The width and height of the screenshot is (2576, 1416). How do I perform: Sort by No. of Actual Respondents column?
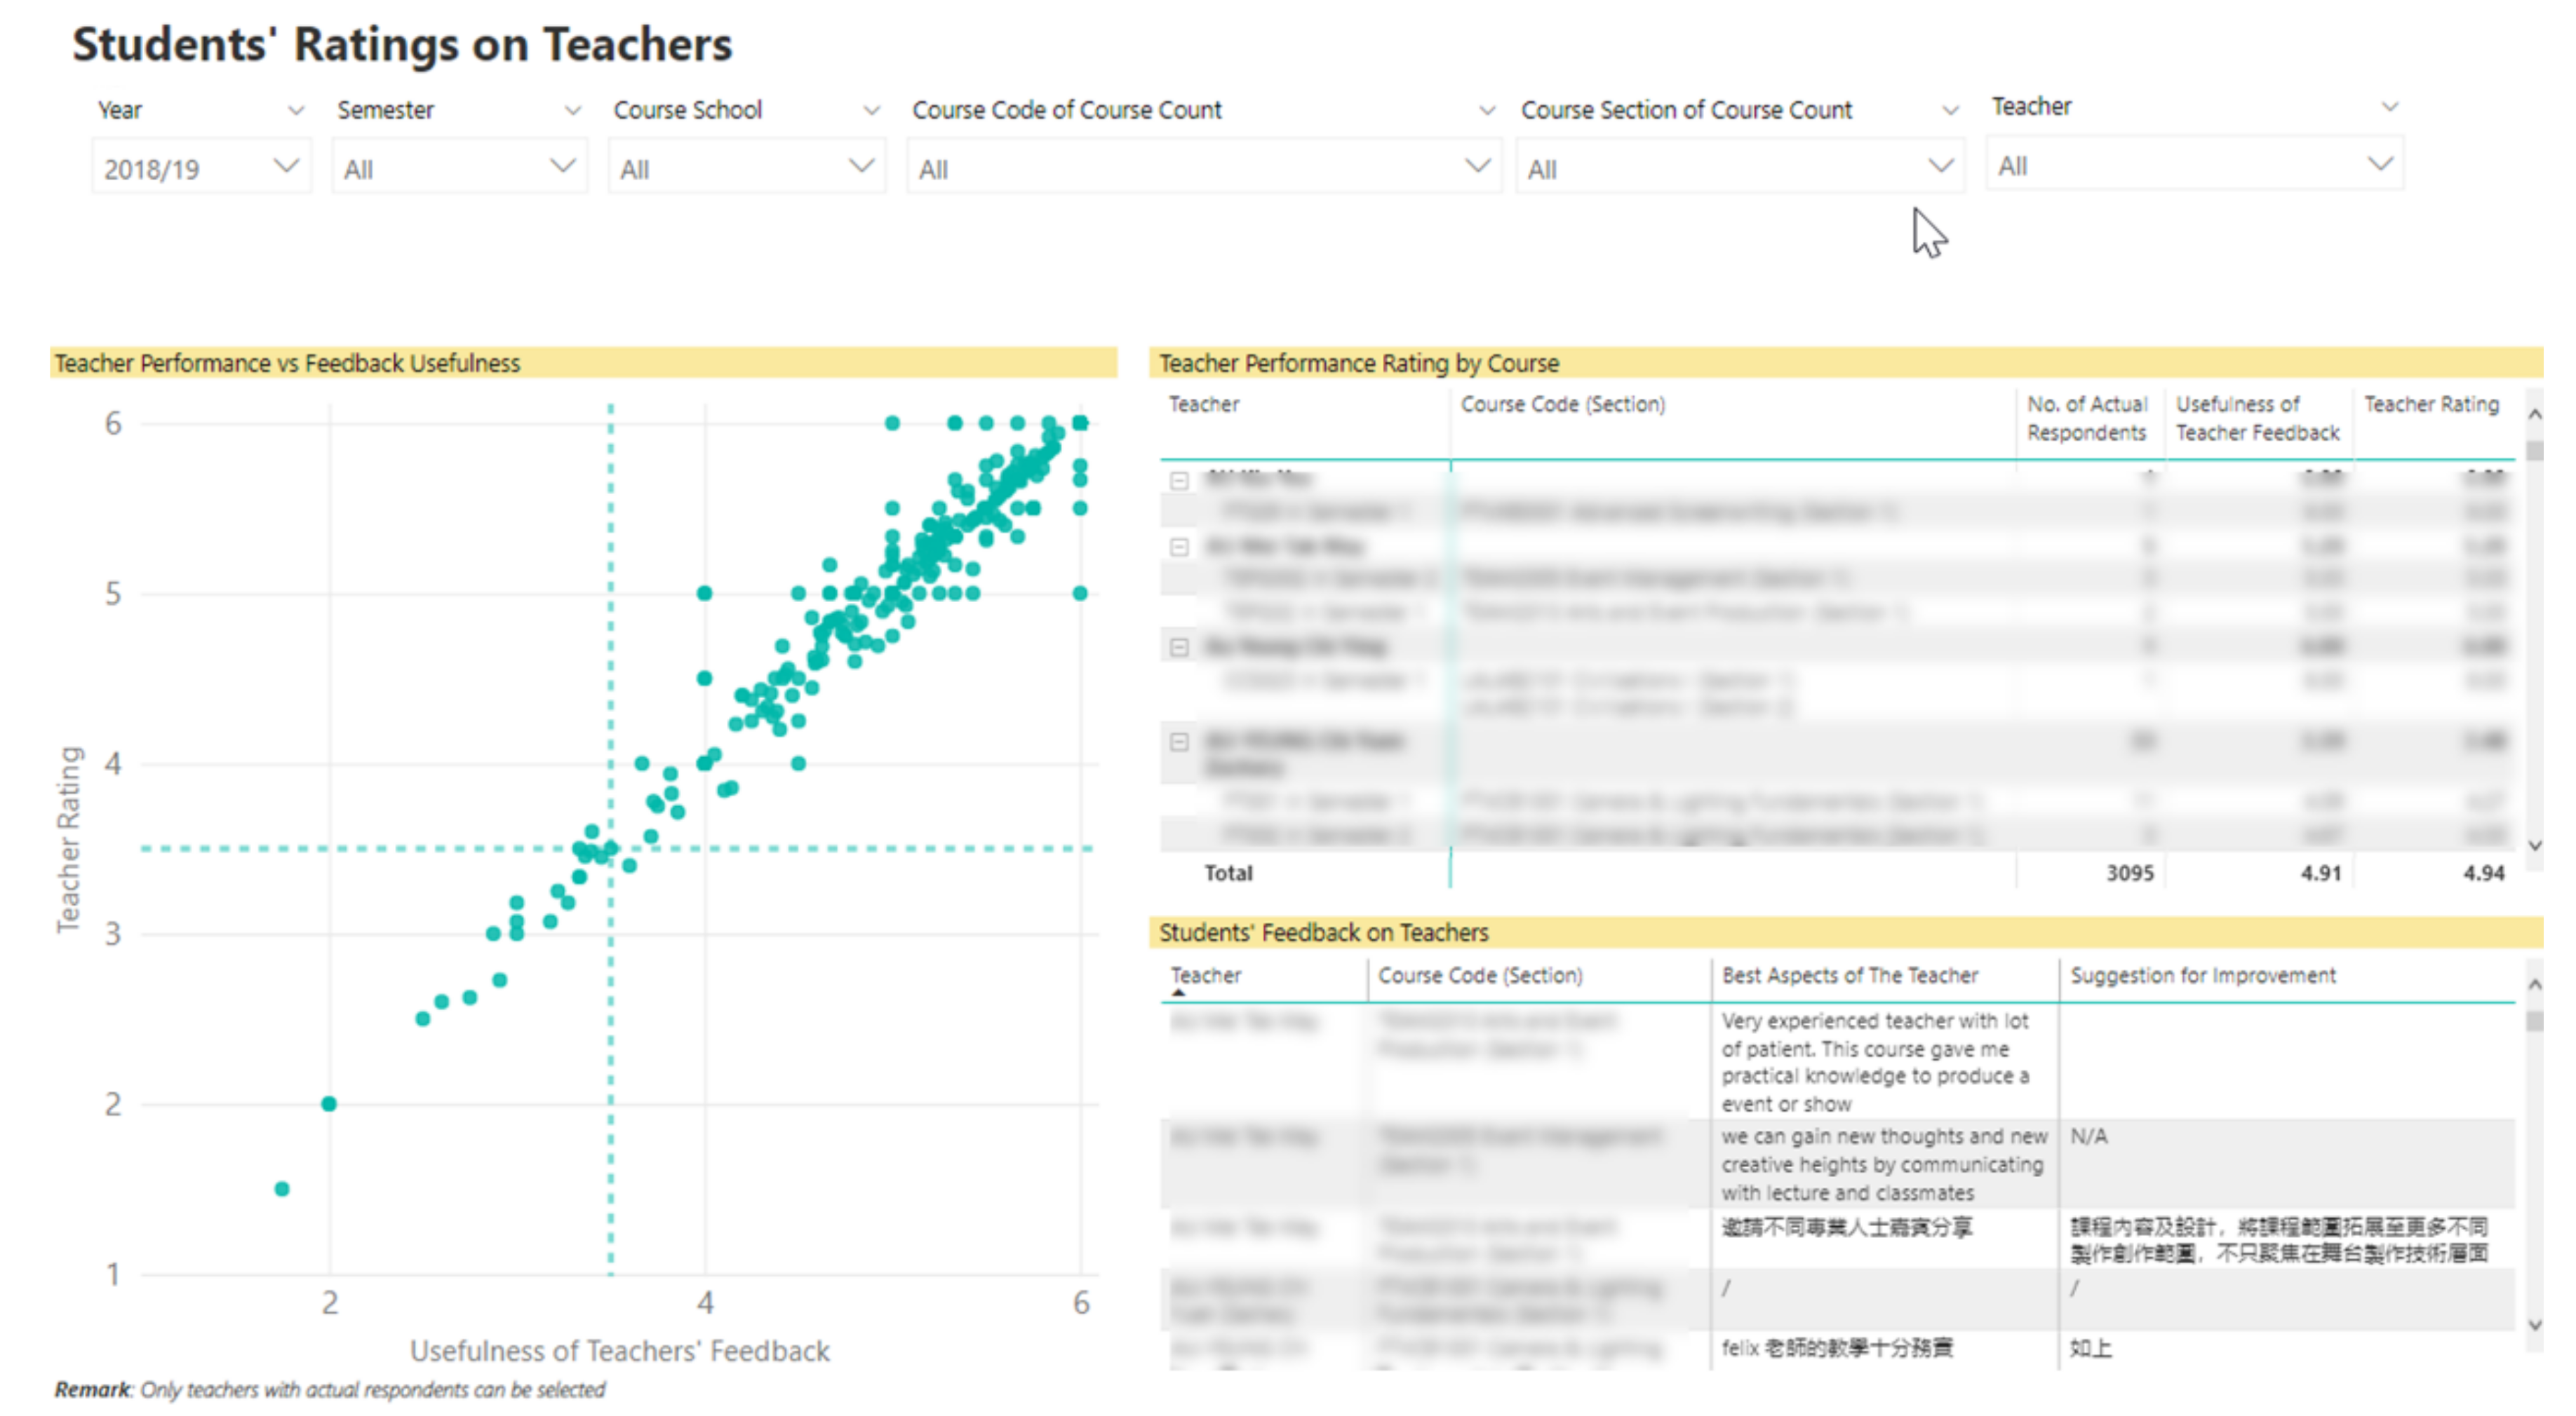(2086, 418)
